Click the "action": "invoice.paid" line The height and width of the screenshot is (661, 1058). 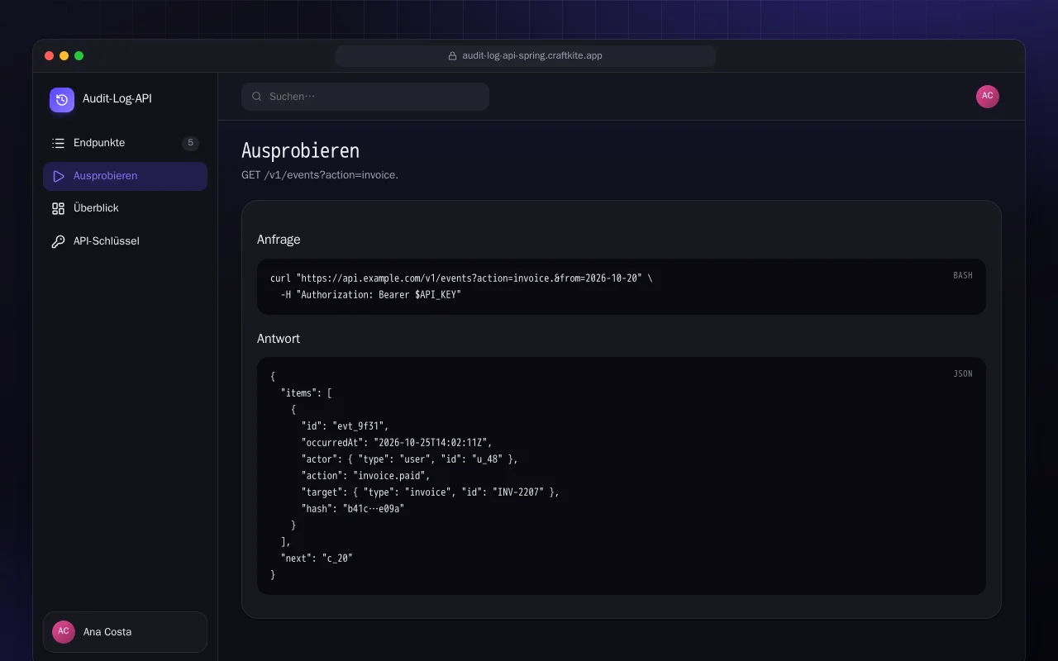(x=366, y=476)
